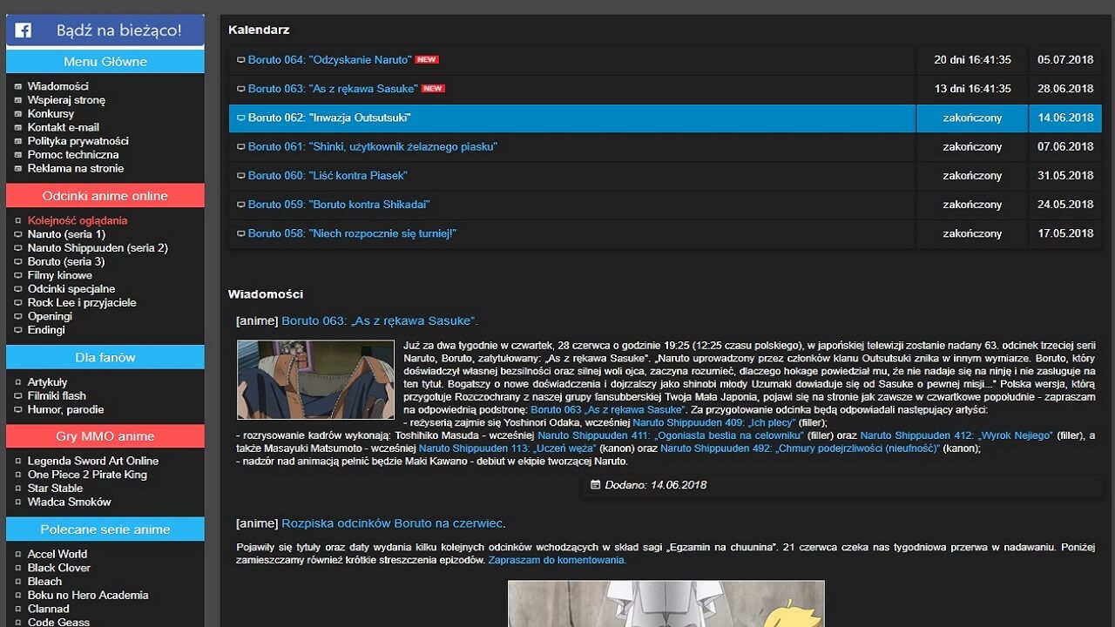Viewport: 1115px width, 627px height.
Task: Open Rock Lee i przyjaciele
Action: point(82,303)
